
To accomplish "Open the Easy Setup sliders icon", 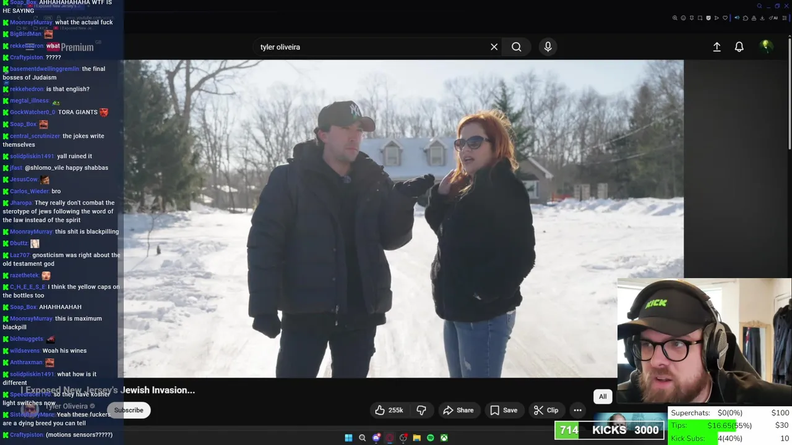I will tap(784, 18).
